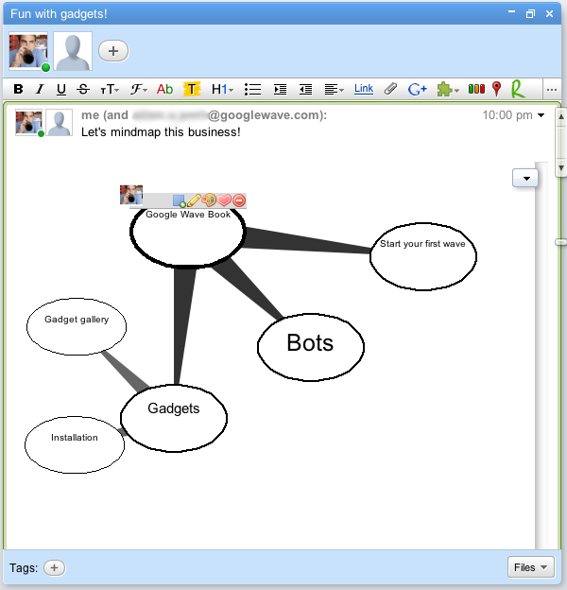Add a child node to Google Wave Book

[x=179, y=201]
